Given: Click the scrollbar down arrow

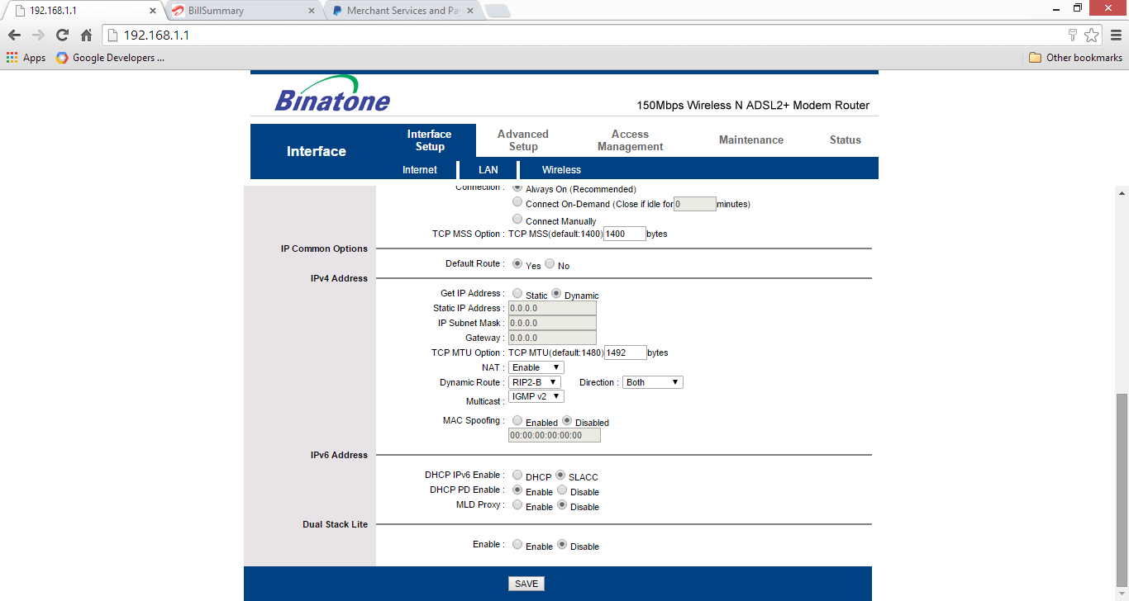Looking at the screenshot, I should click(x=1122, y=594).
